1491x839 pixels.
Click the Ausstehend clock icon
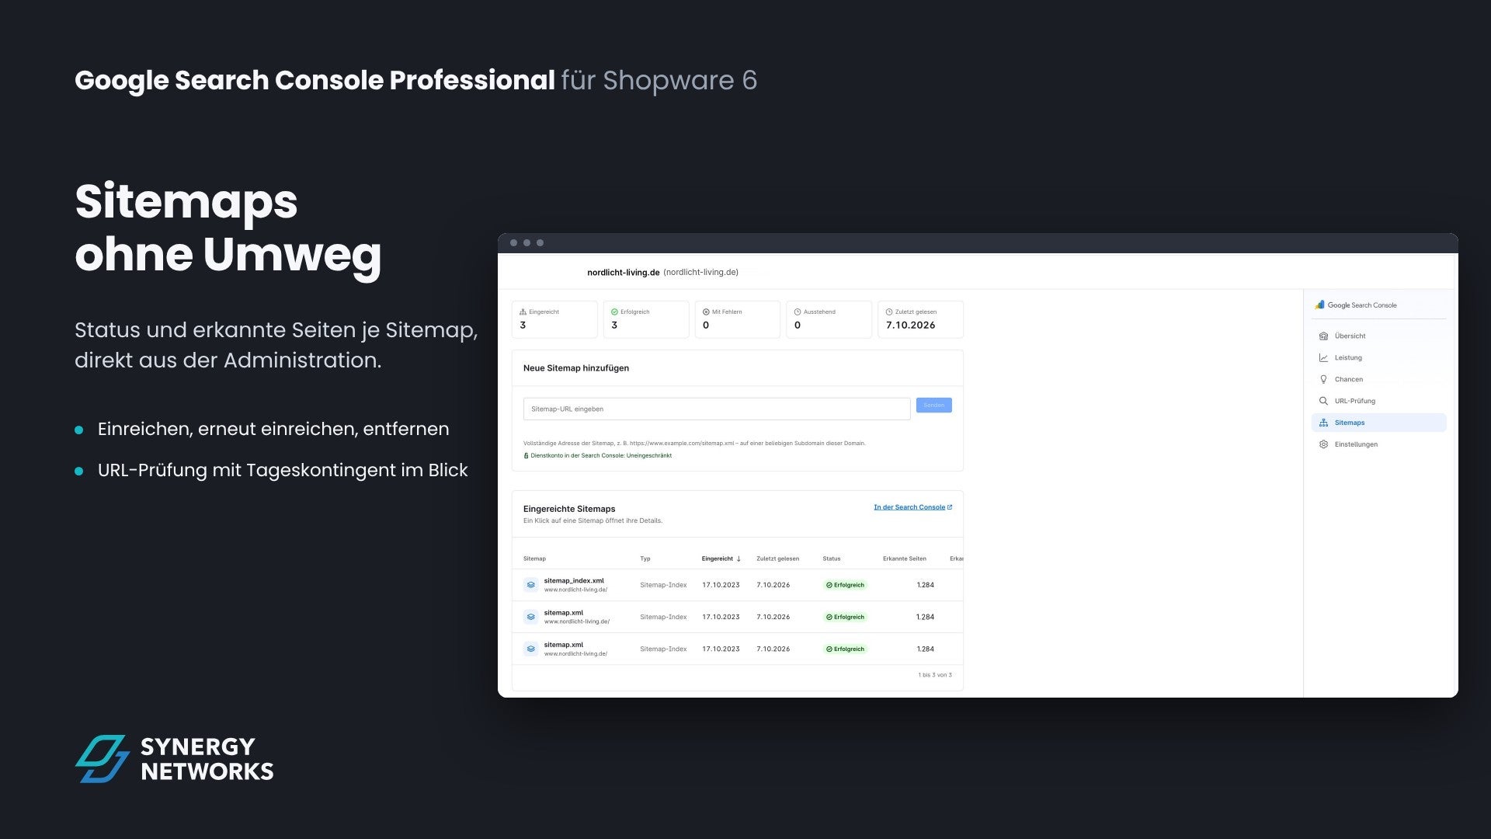coord(798,312)
